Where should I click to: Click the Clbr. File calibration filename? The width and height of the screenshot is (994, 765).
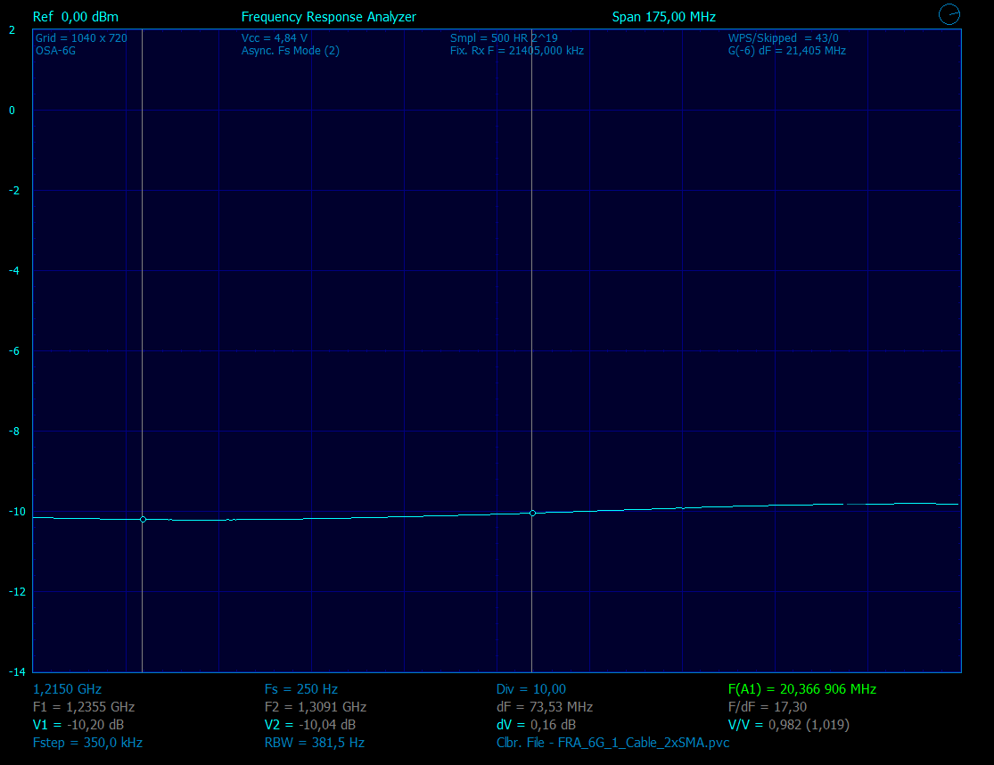coord(612,743)
